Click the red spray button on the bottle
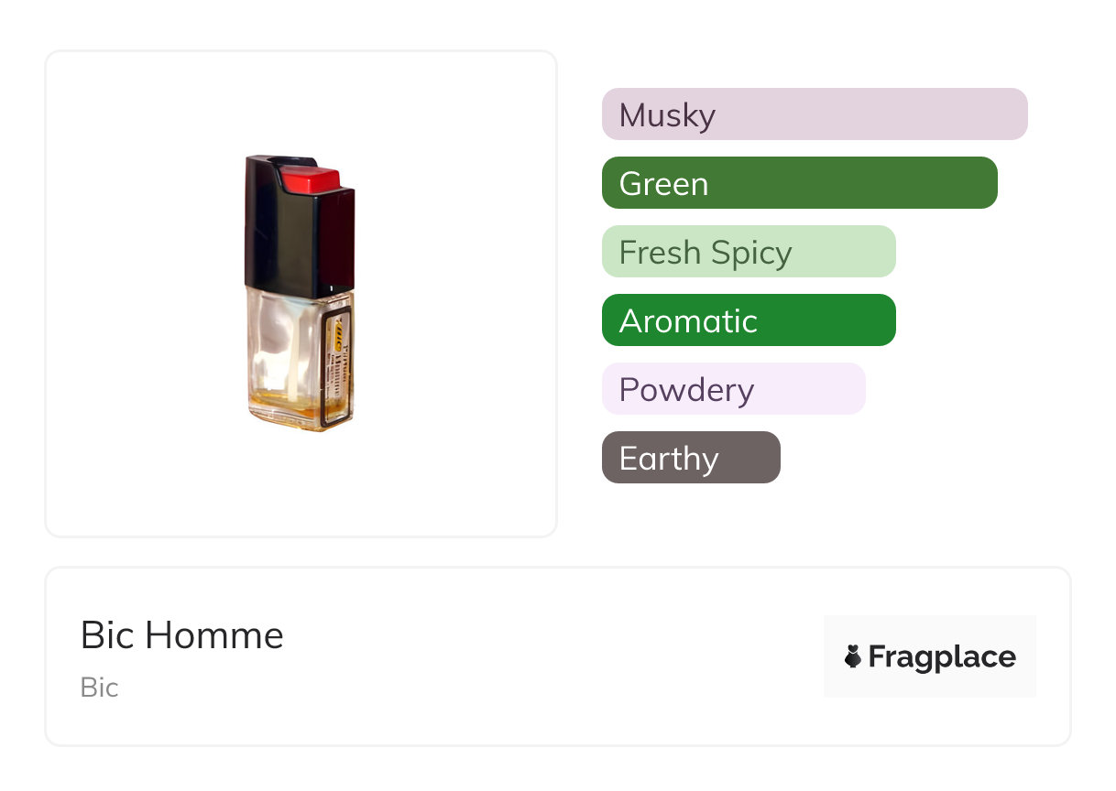This screenshot has height=791, width=1116. click(310, 179)
